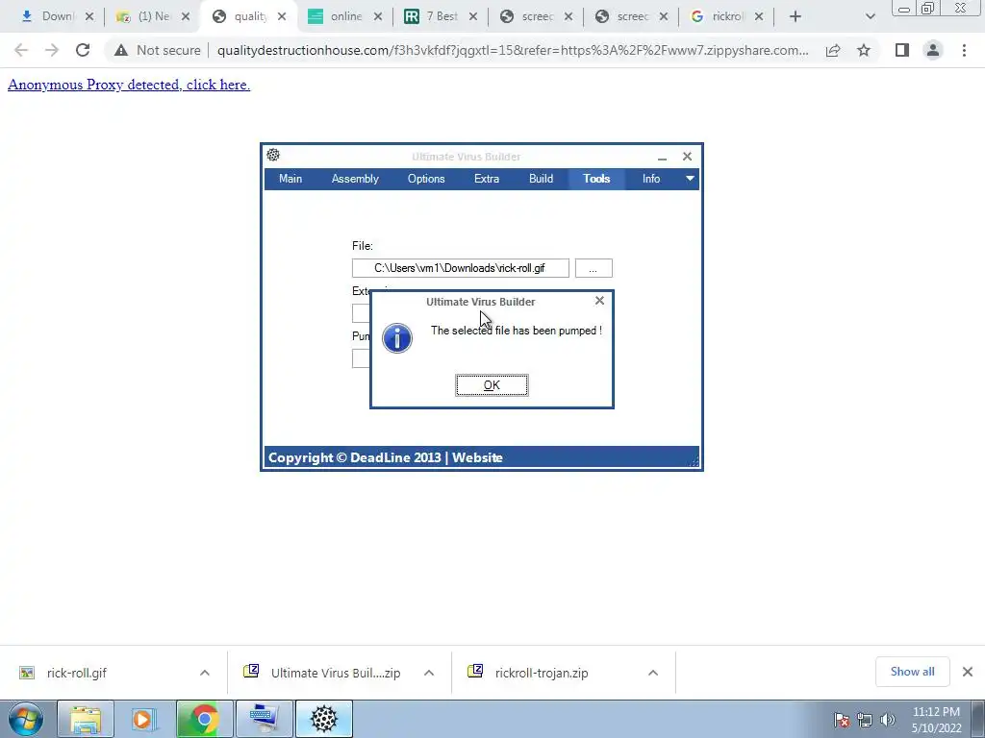Open File Explorer from the taskbar
985x738 pixels.
(86, 719)
